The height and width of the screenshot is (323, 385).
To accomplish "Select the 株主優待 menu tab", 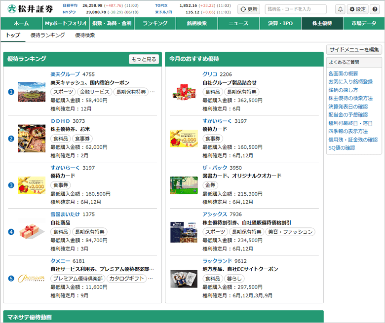I will coord(322,23).
